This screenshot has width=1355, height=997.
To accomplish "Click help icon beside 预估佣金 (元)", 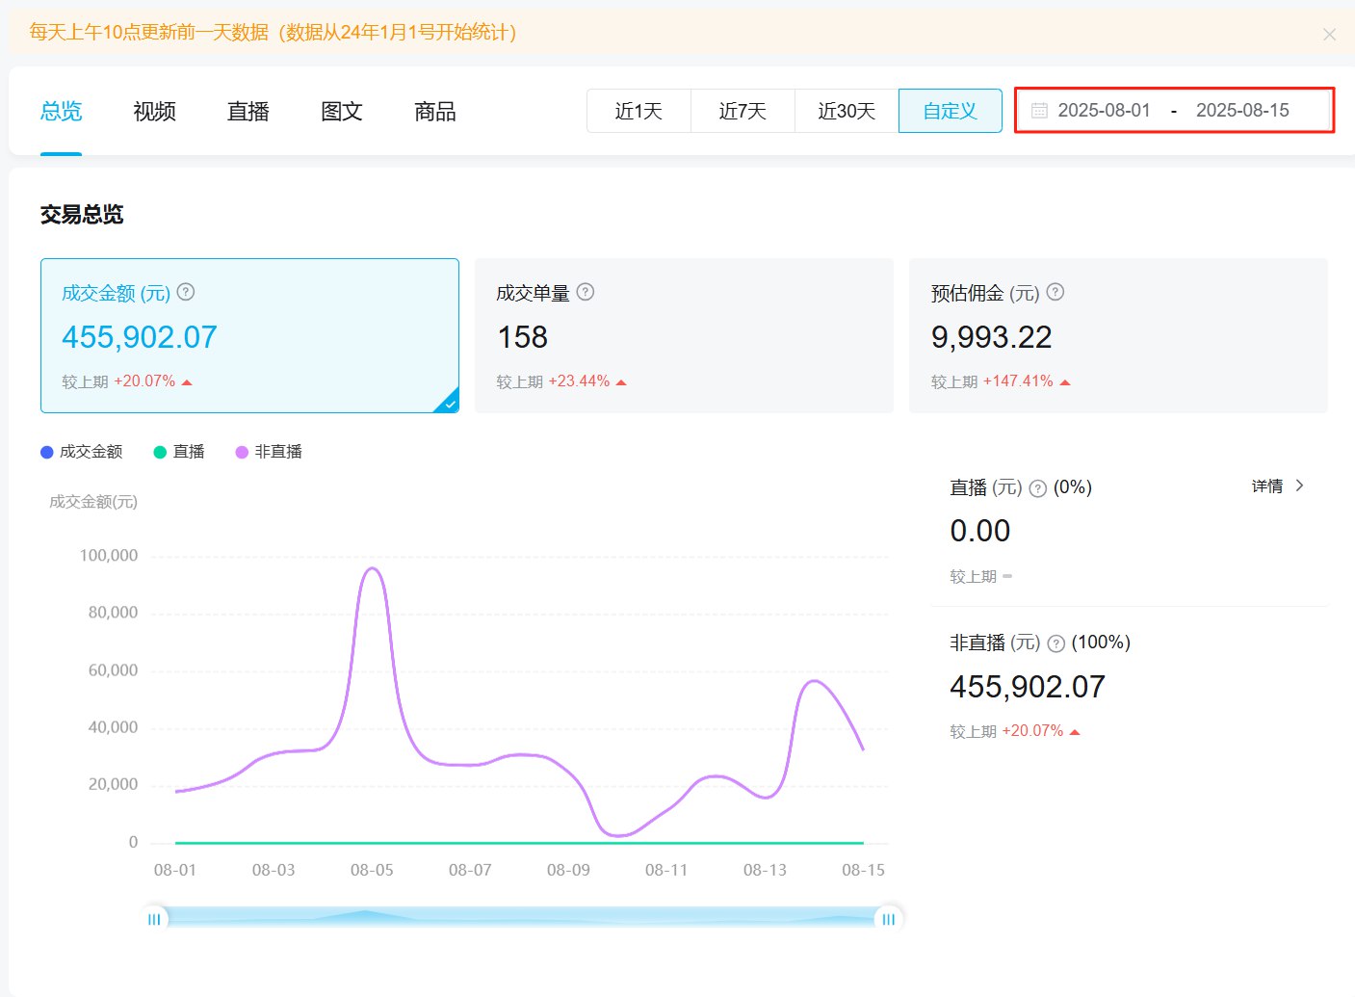I will [1055, 292].
